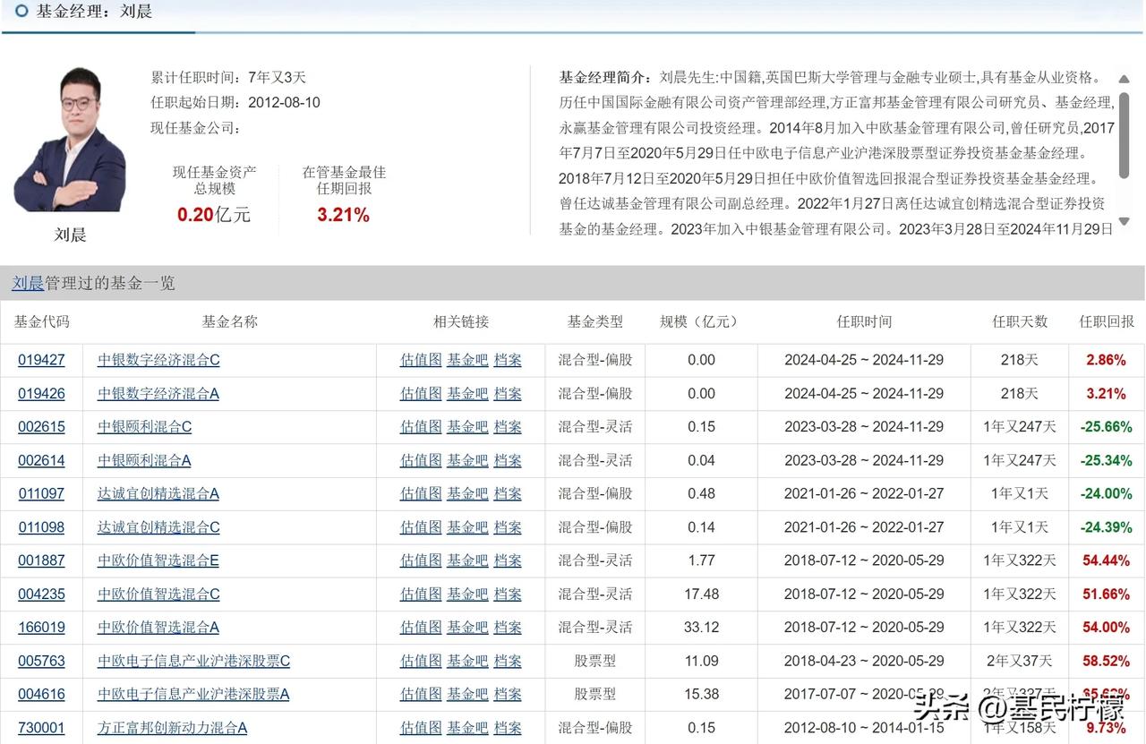Click the 基金代码 column header
This screenshot has height=744, width=1146.
coord(41,321)
